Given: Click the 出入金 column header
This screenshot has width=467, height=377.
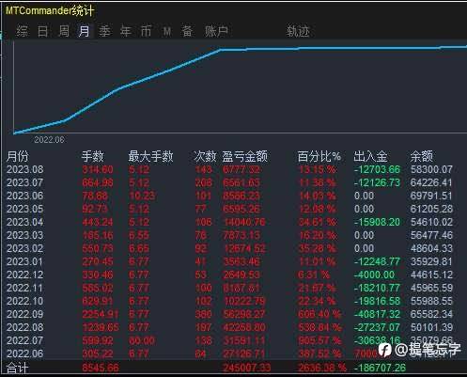Looking at the screenshot, I should [370, 156].
